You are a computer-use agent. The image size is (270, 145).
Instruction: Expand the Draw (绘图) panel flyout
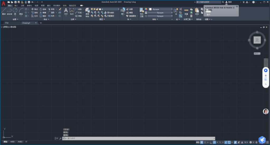tap(16, 19)
